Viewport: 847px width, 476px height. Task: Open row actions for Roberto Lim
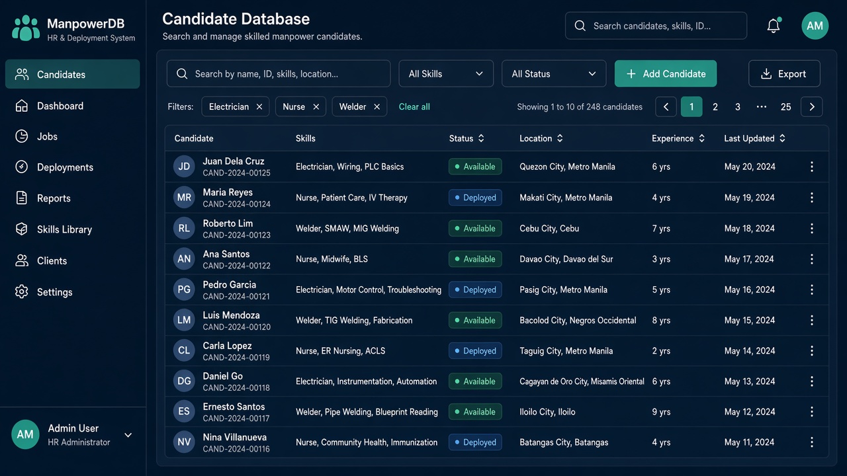(812, 228)
